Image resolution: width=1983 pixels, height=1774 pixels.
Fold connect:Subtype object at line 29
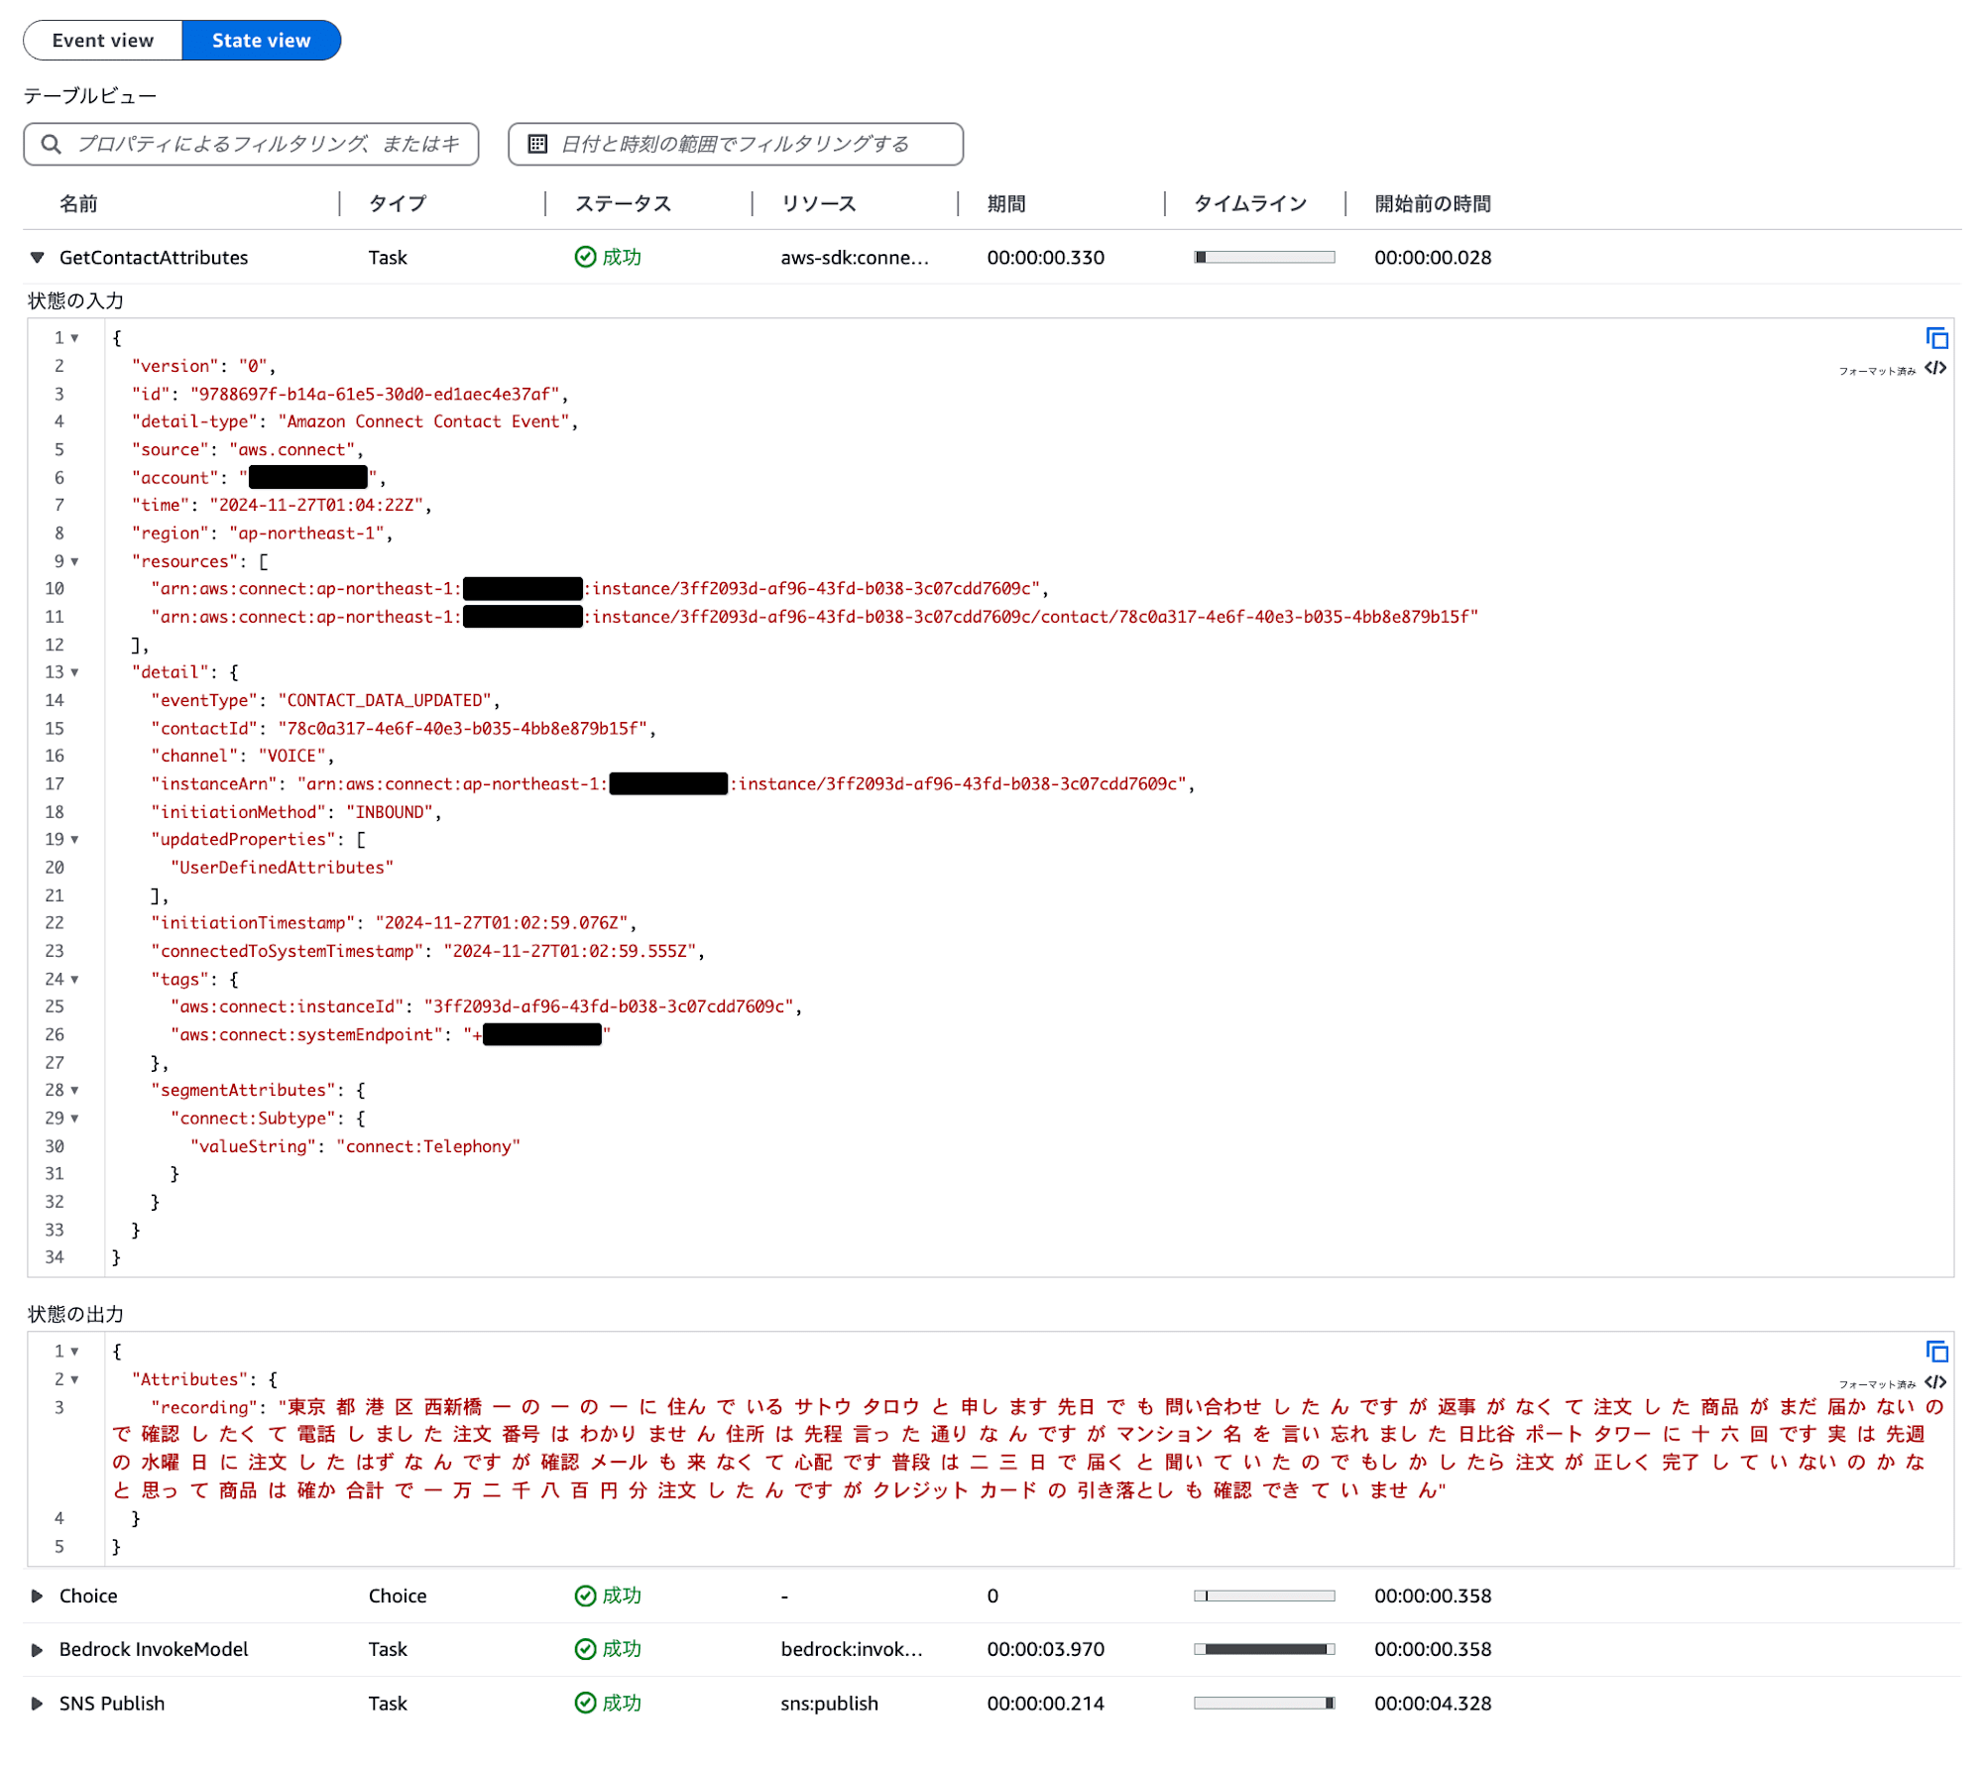pyautogui.click(x=74, y=1119)
